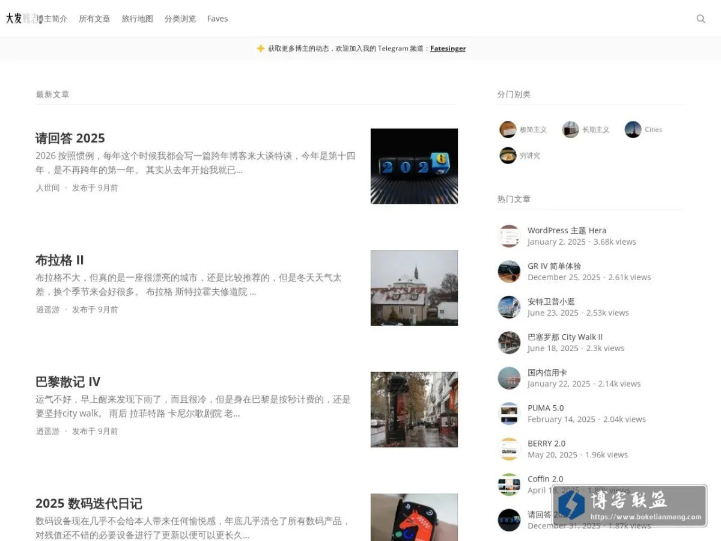Follow the Fatesinger Telegram link

click(x=448, y=49)
